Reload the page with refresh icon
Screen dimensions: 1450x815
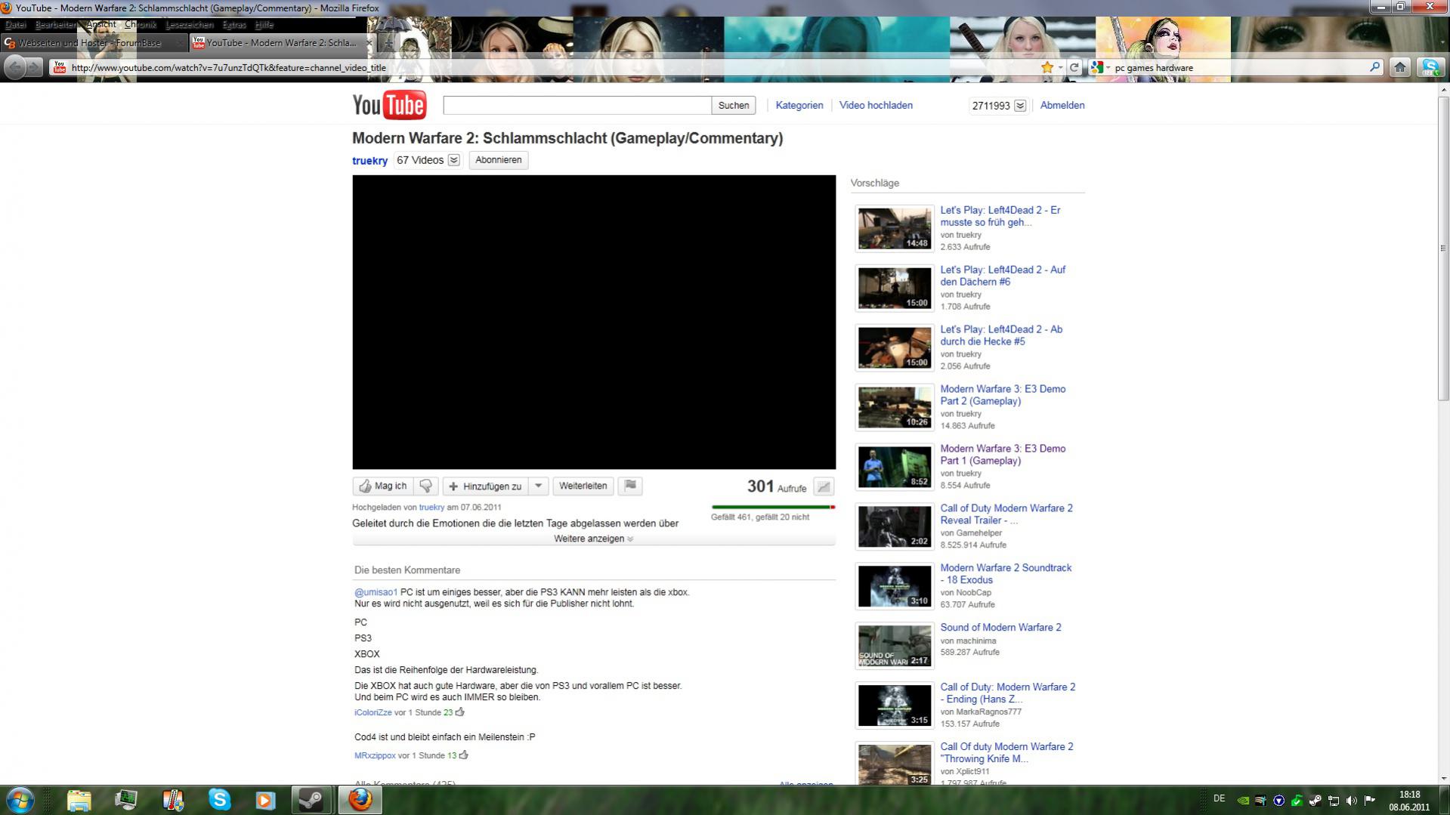pos(1074,67)
